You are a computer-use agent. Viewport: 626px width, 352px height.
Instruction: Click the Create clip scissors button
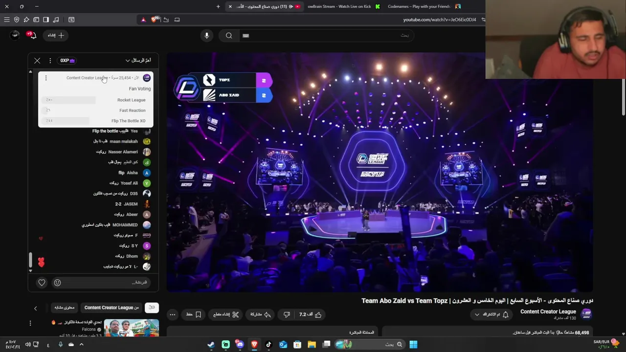click(226, 315)
